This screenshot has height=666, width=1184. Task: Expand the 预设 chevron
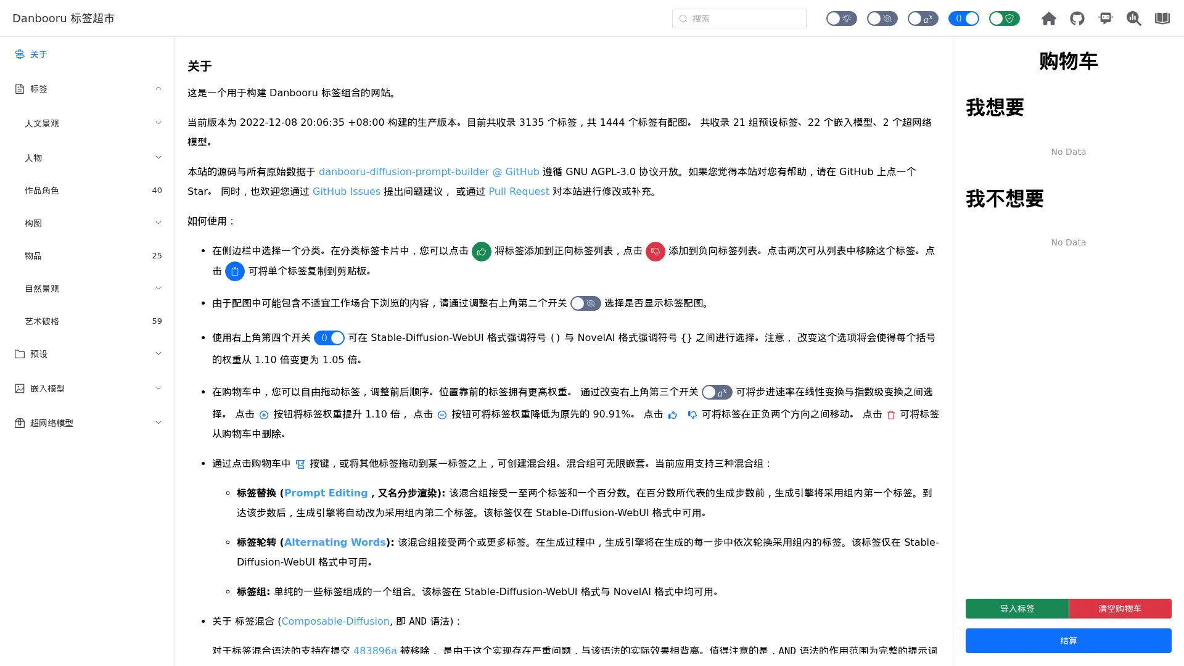coord(158,353)
